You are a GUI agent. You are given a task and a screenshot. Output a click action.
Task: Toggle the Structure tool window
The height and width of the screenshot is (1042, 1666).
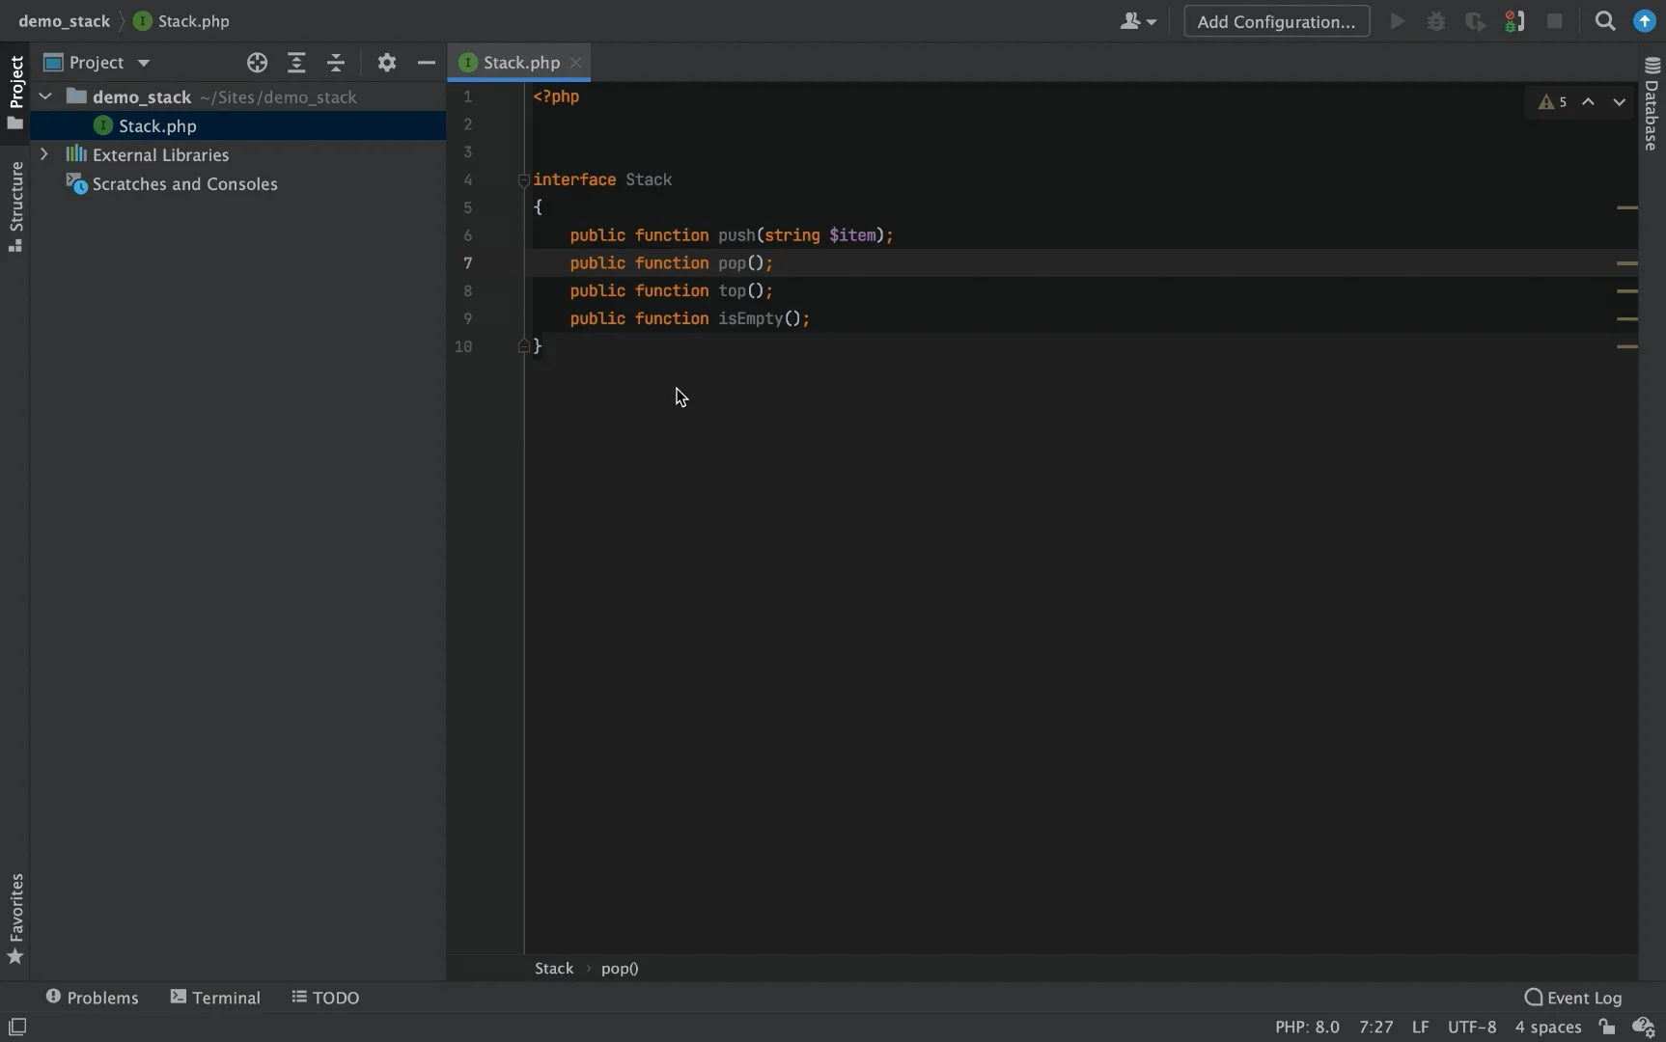click(x=15, y=206)
